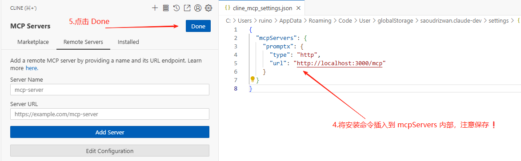Click the Edit Configuration button

click(110, 151)
